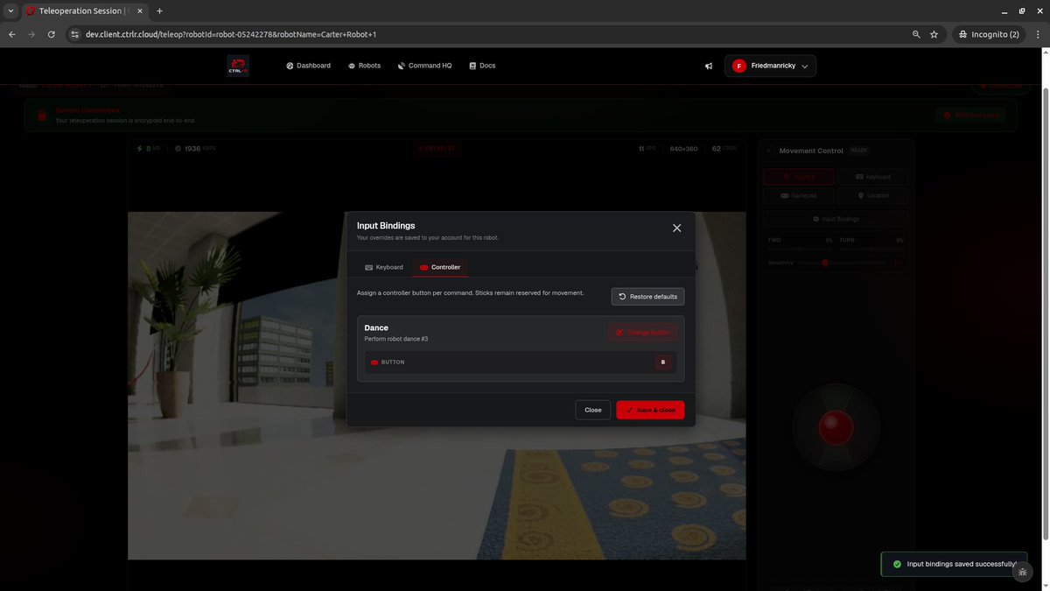Click Change button for Dance command
The image size is (1050, 591).
click(x=643, y=333)
